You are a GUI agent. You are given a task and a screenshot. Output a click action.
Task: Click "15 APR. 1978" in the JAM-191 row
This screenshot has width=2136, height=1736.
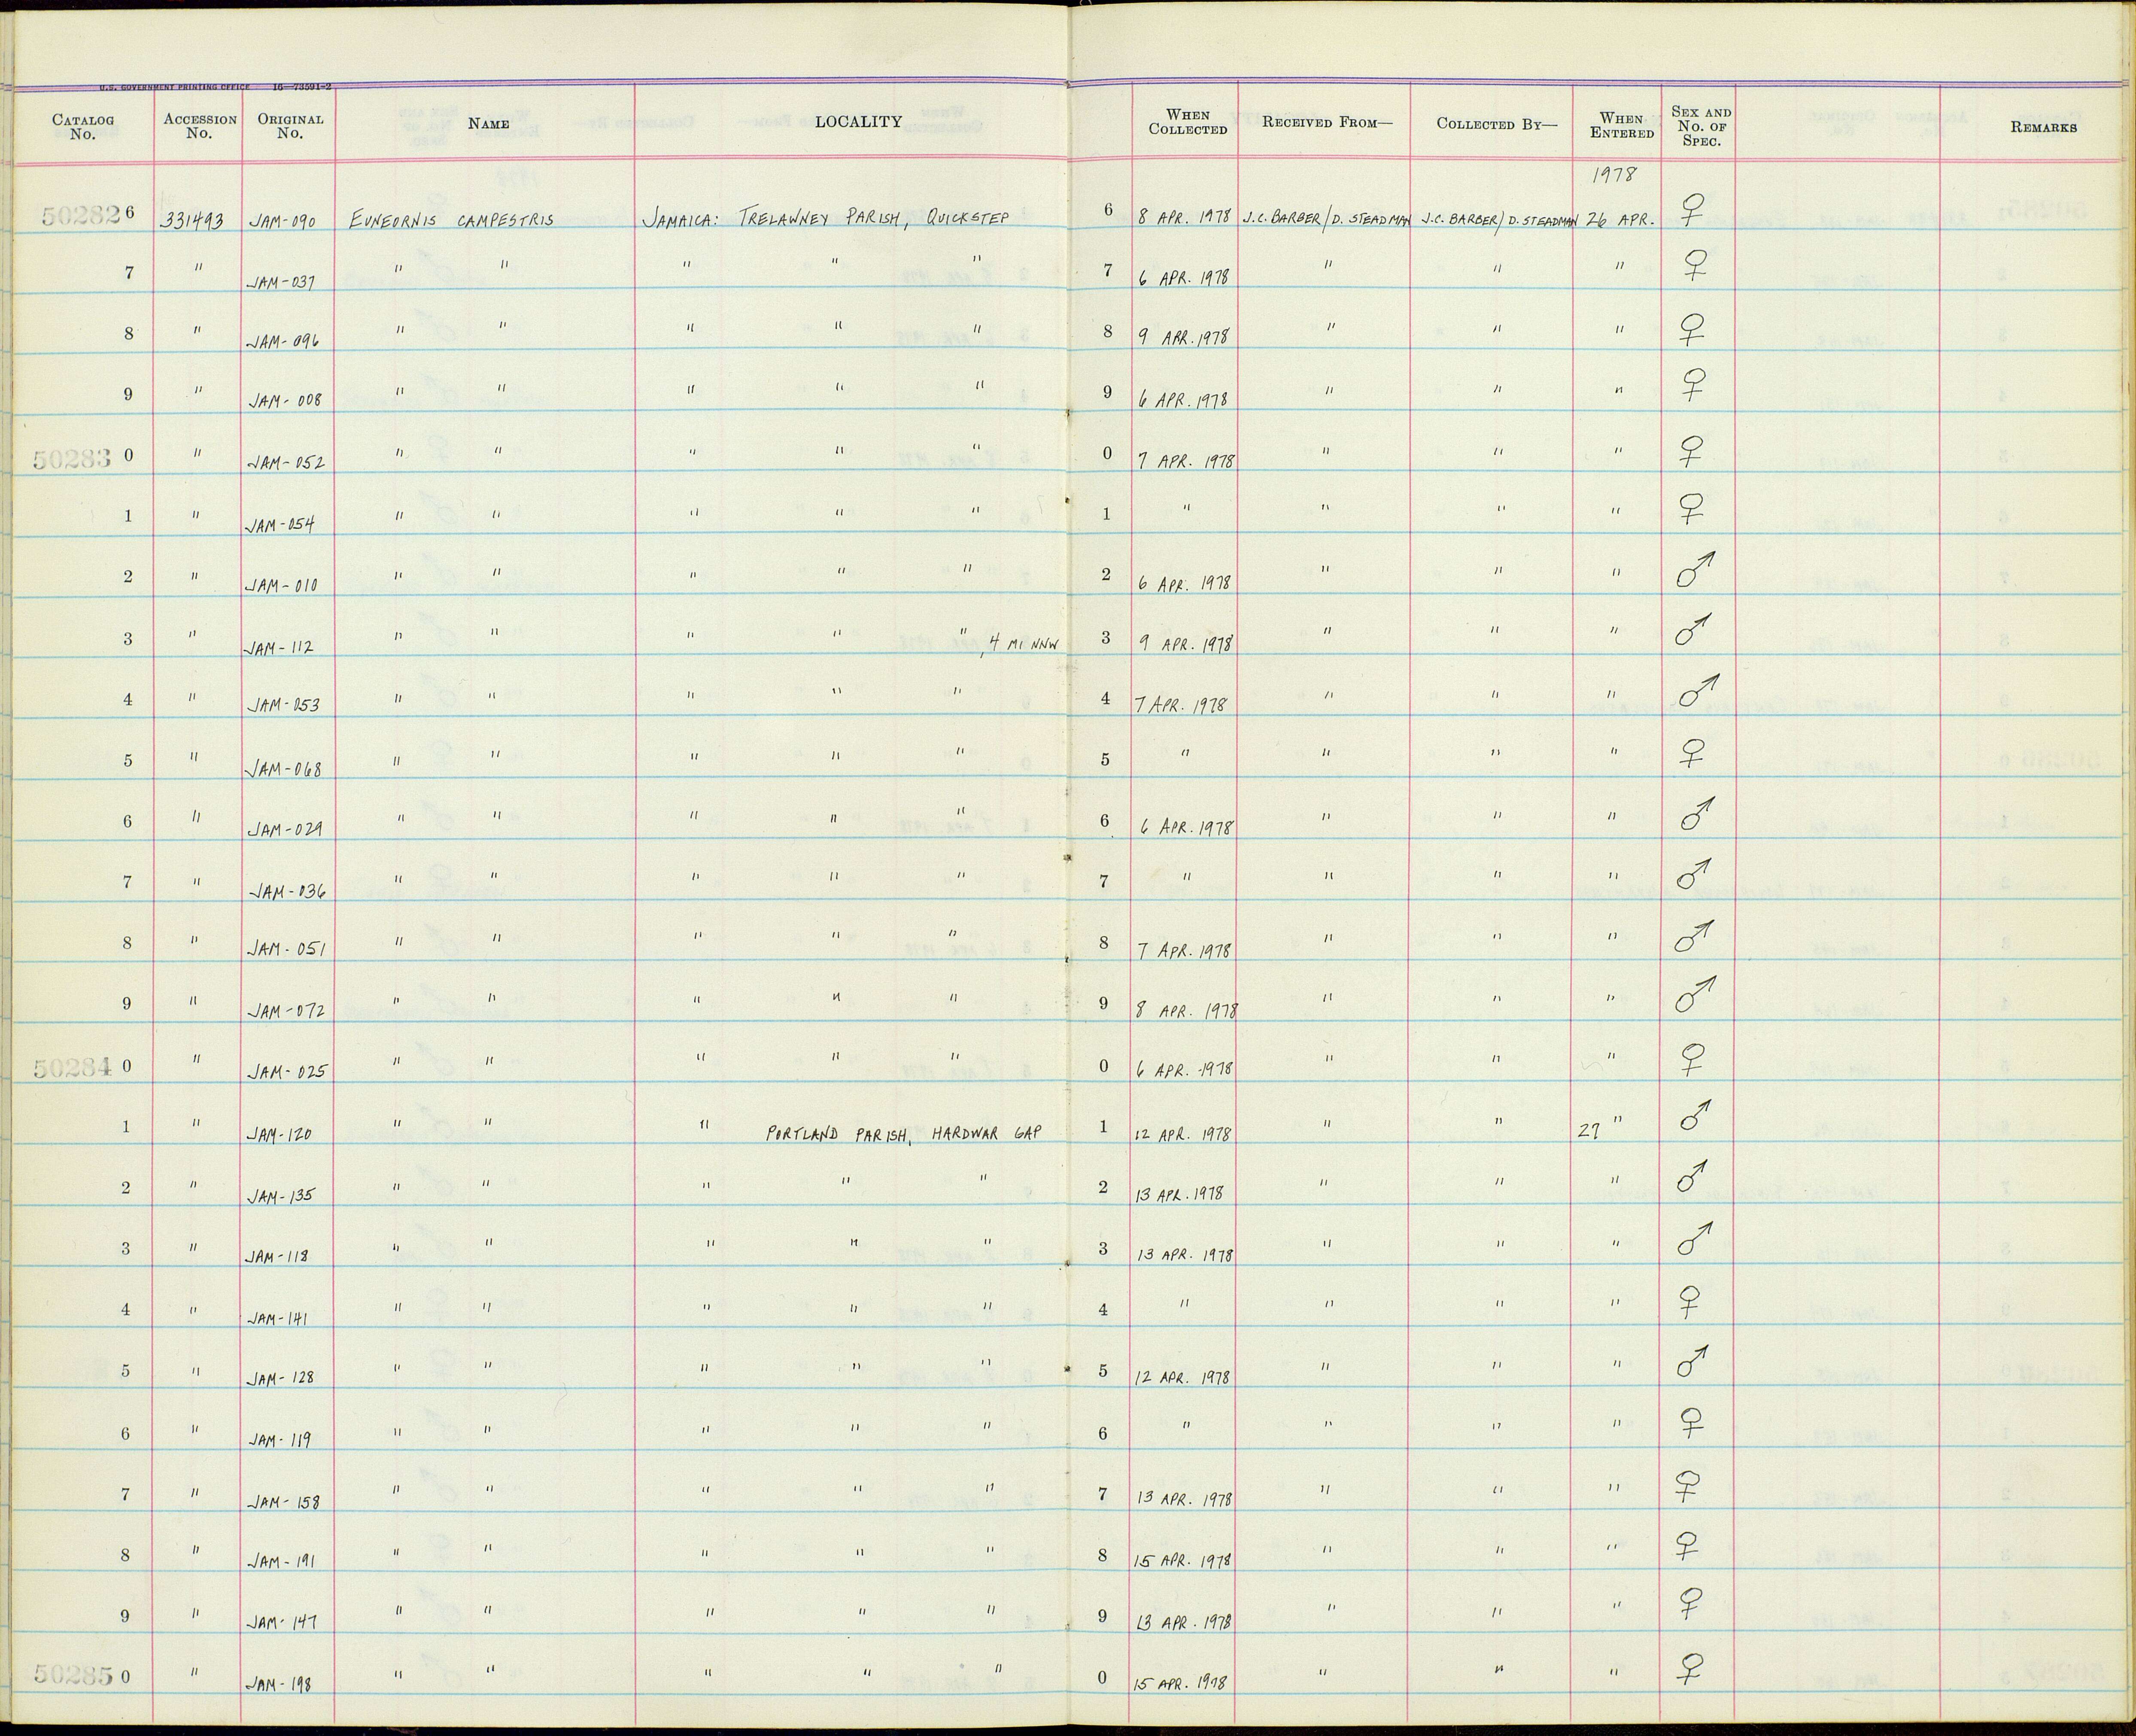tap(1182, 1560)
